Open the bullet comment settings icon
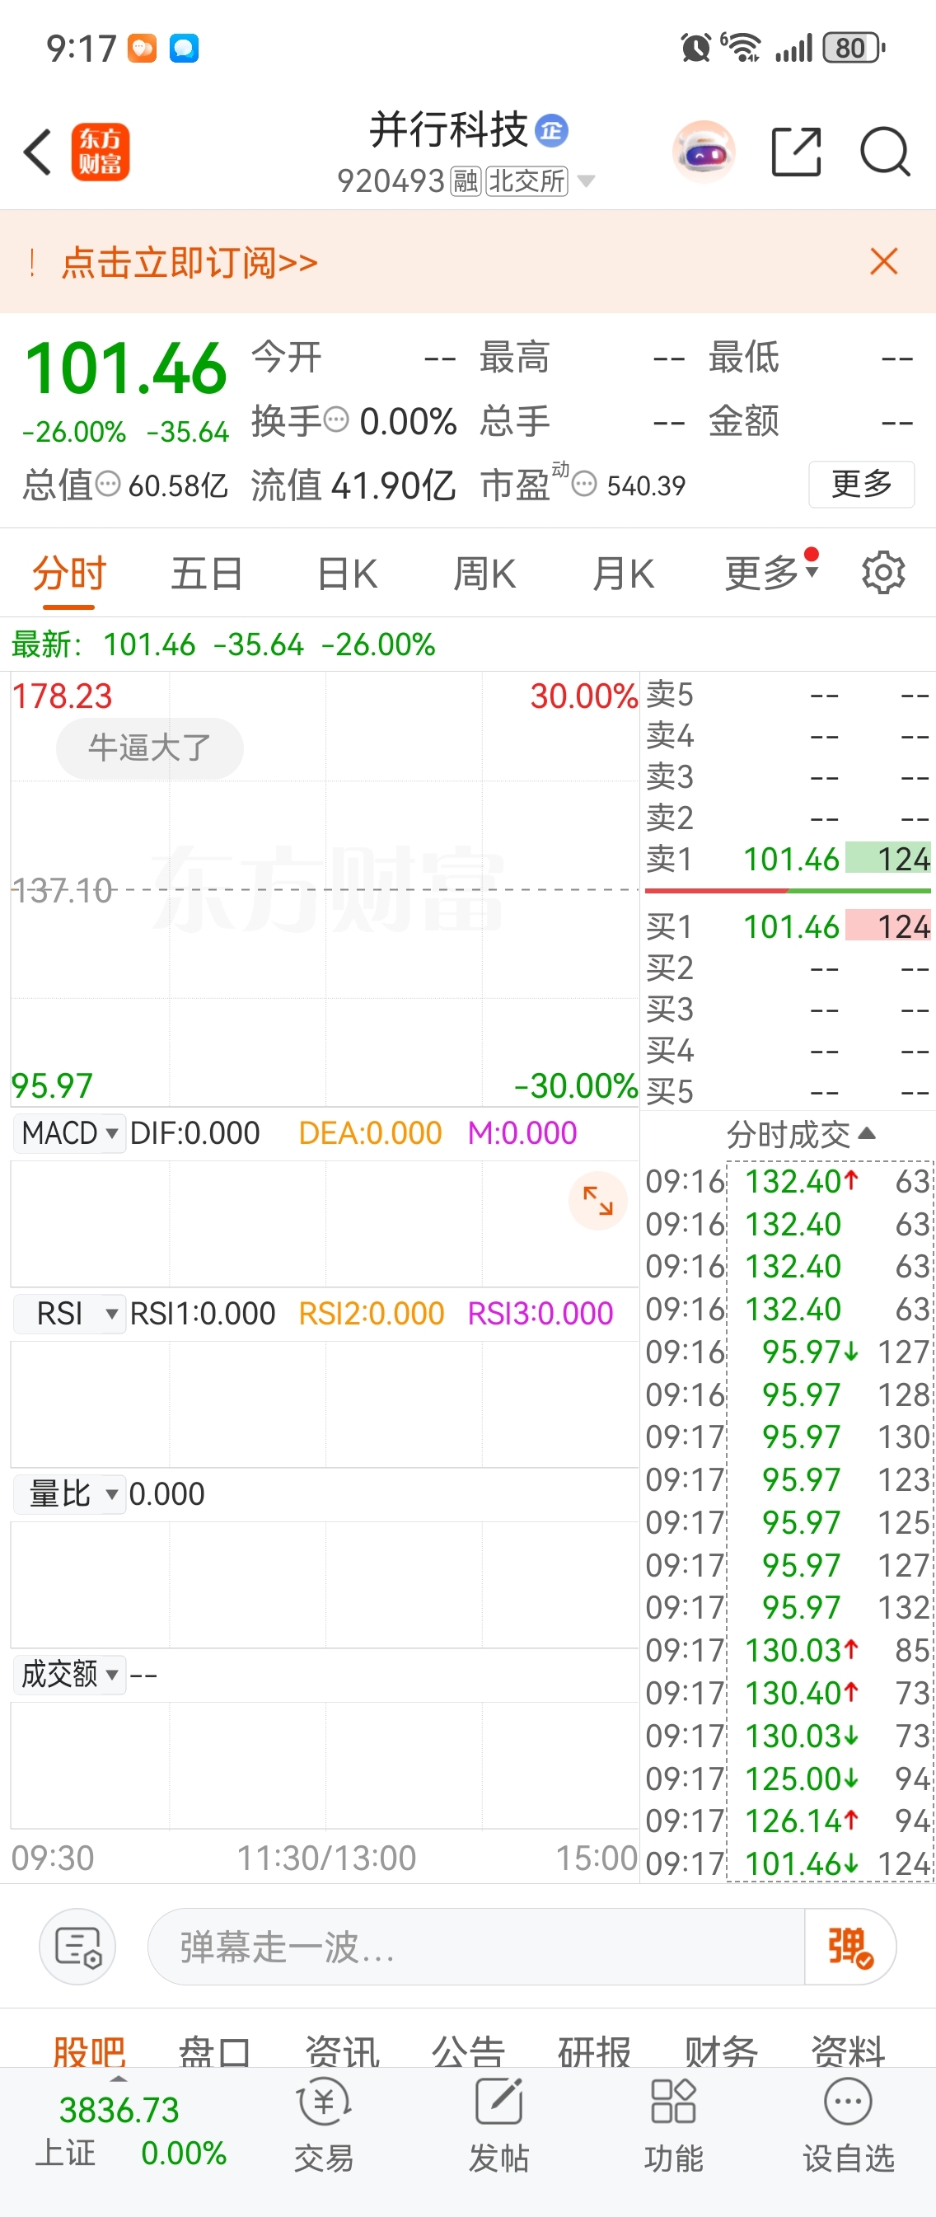936x2217 pixels. [77, 1947]
